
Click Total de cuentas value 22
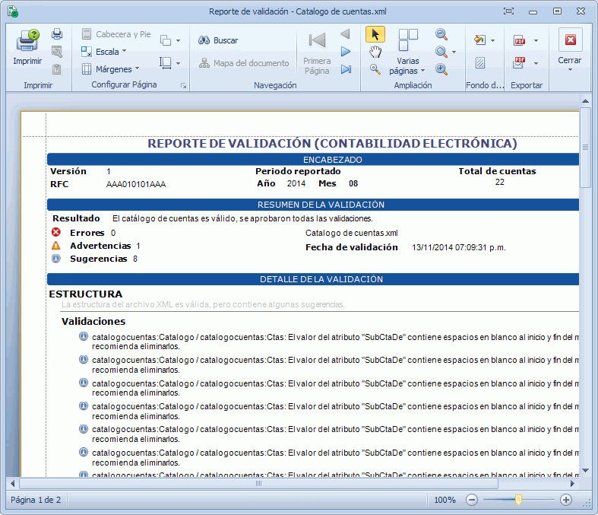pos(500,182)
